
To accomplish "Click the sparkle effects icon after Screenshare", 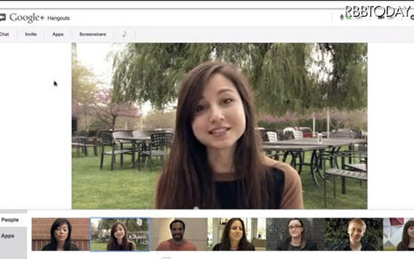I will click(125, 34).
